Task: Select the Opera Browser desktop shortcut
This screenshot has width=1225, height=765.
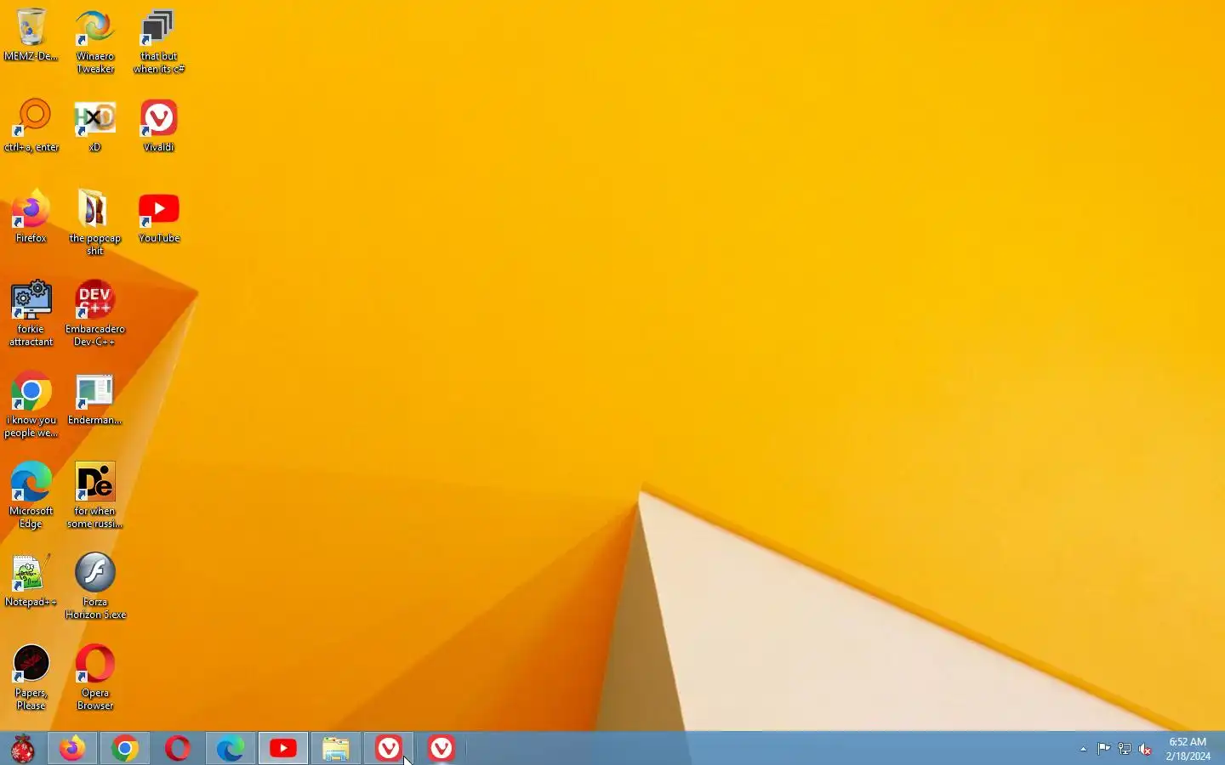Action: [95, 677]
